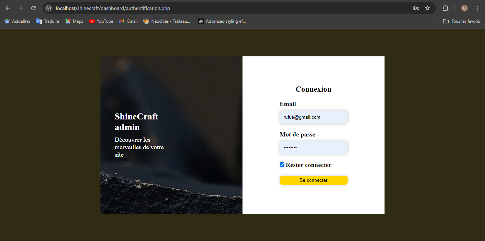The height and width of the screenshot is (241, 485).
Task: Reload the page with the refresh icon
Action: [x=33, y=8]
